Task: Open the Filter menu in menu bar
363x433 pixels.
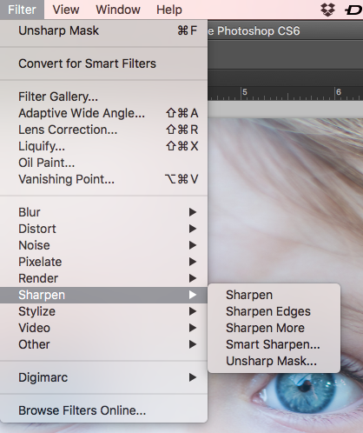Action: [22, 10]
